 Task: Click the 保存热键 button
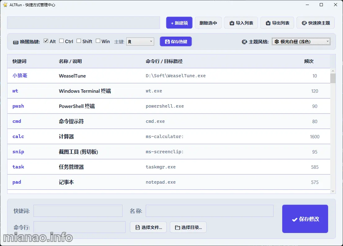(x=176, y=42)
